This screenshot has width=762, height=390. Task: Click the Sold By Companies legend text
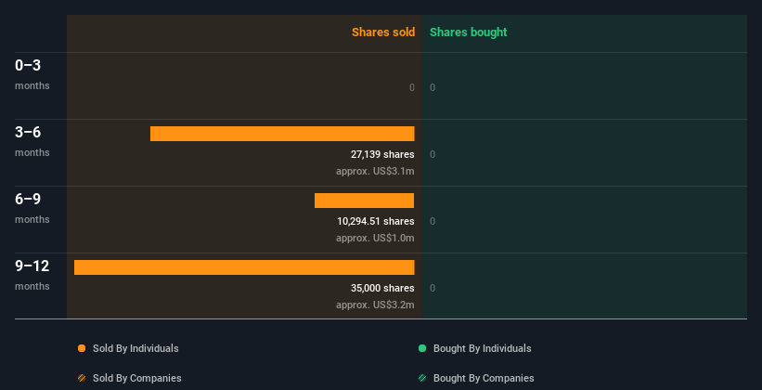tap(137, 378)
